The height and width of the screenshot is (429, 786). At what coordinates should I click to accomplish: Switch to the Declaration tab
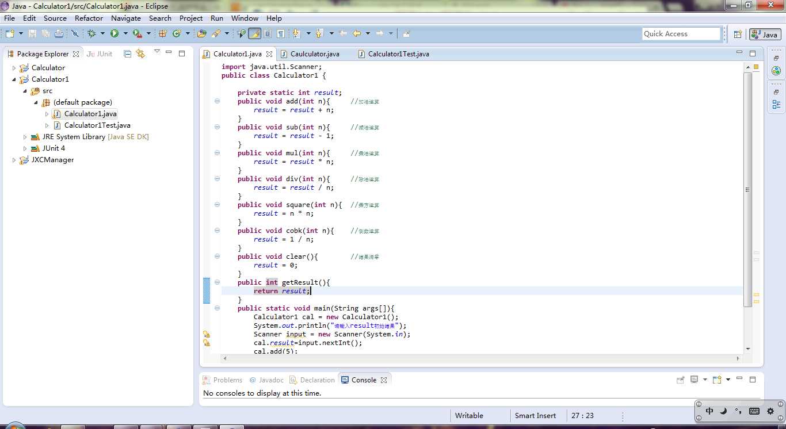click(x=312, y=380)
